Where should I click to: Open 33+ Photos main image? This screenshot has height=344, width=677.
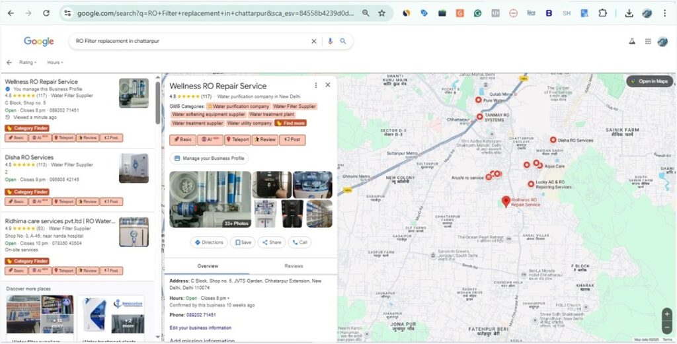tap(210, 199)
